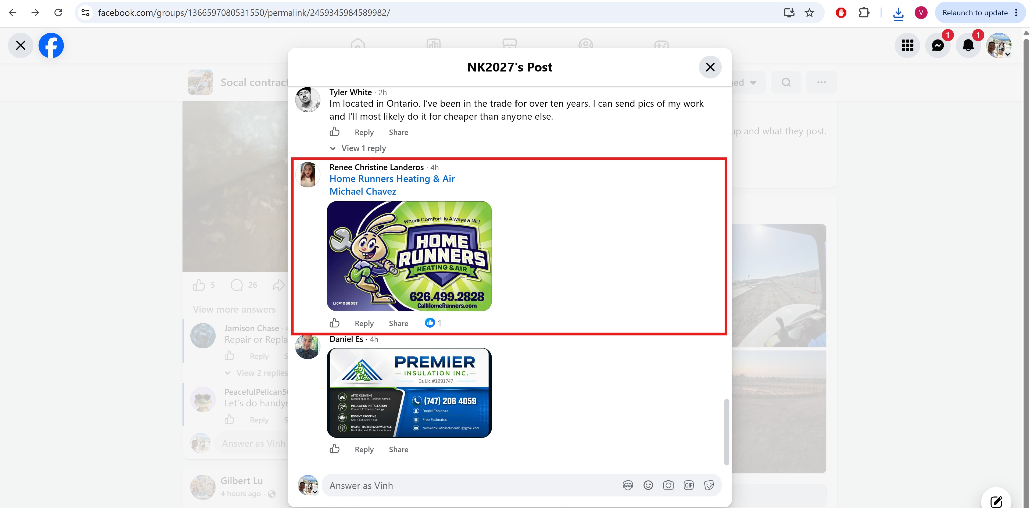Click the Facebook logo
The width and height of the screenshot is (1030, 508).
[x=51, y=45]
